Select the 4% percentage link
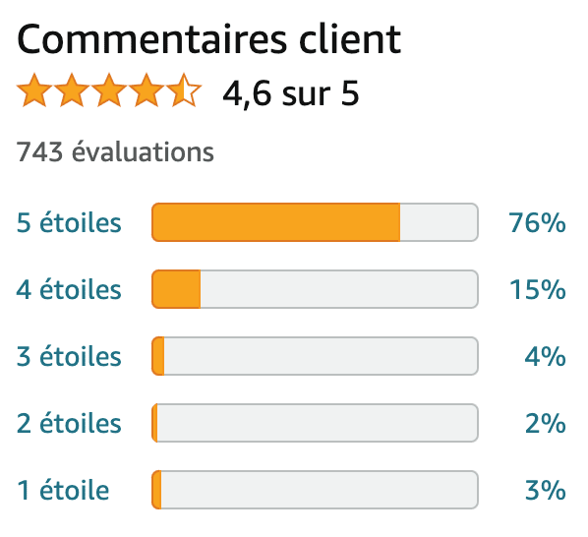The height and width of the screenshot is (537, 588). (546, 356)
